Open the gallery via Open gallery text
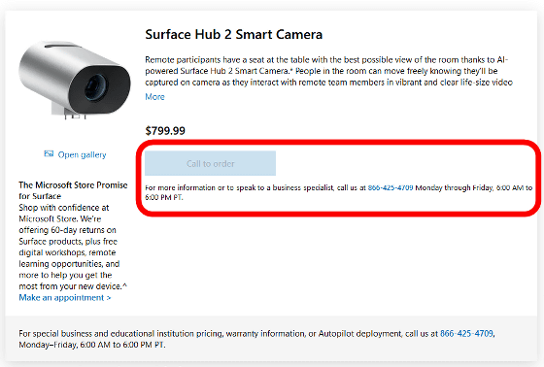This screenshot has width=544, height=367. coord(82,154)
